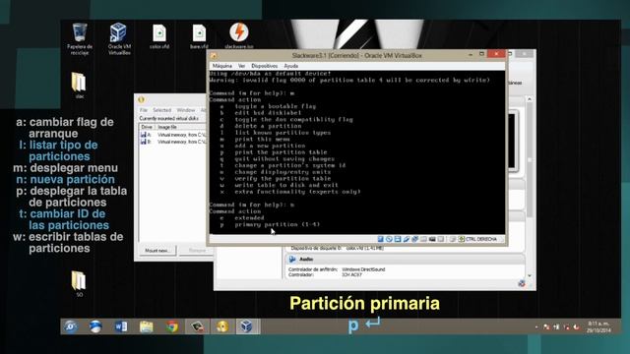This screenshot has height=354, width=630.
Task: Select the slac folder on the desktop
Action: tap(79, 86)
